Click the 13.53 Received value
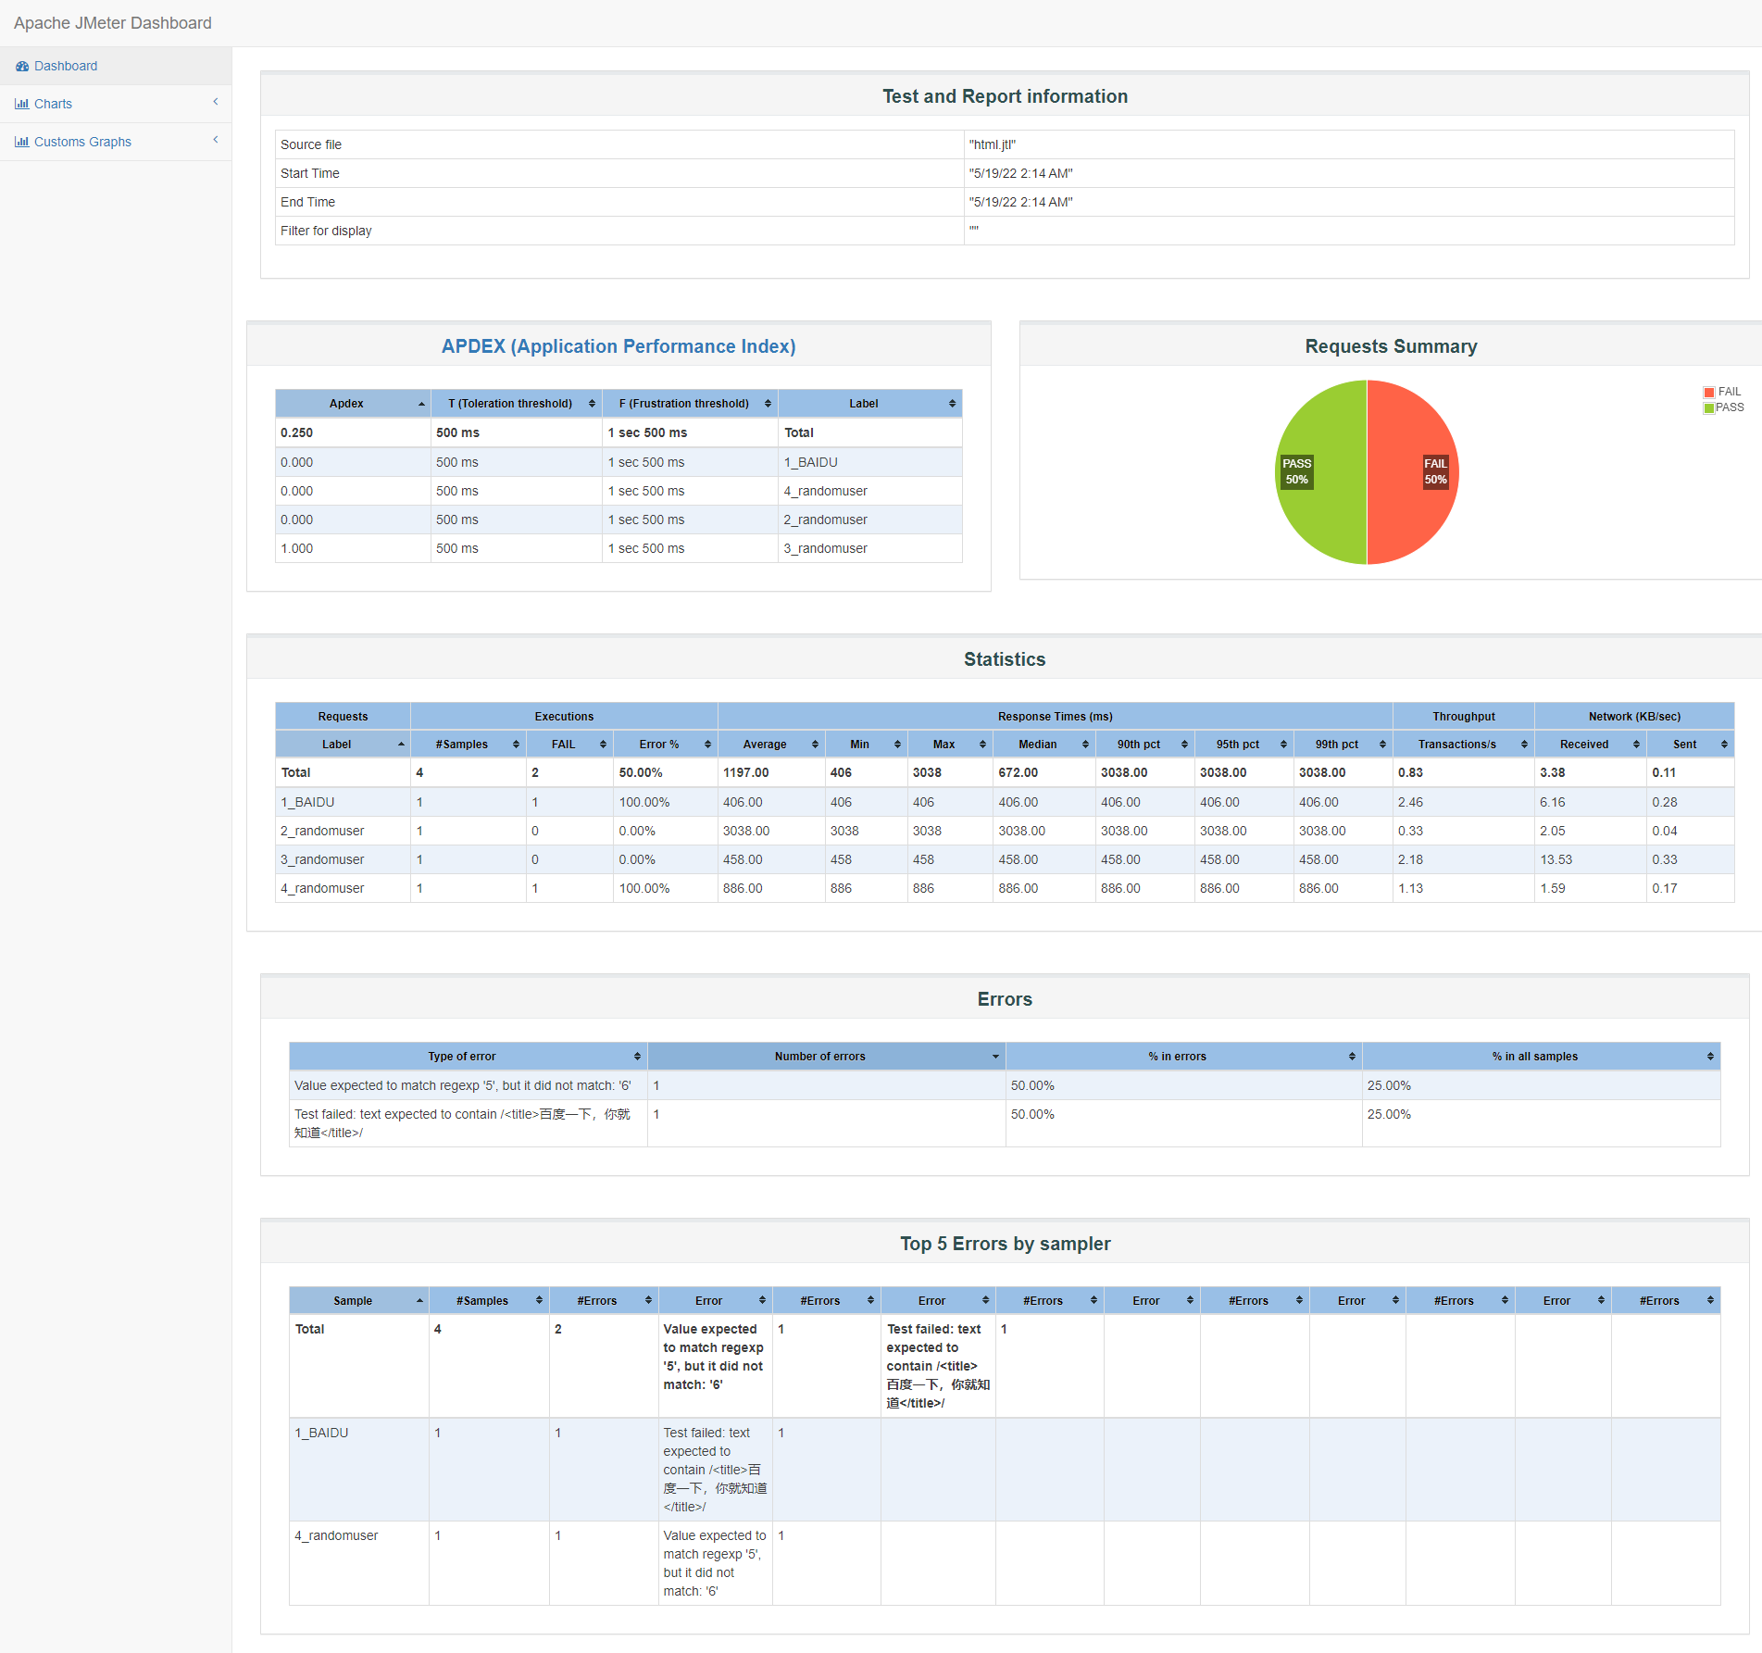The height and width of the screenshot is (1653, 1762). 1556,860
